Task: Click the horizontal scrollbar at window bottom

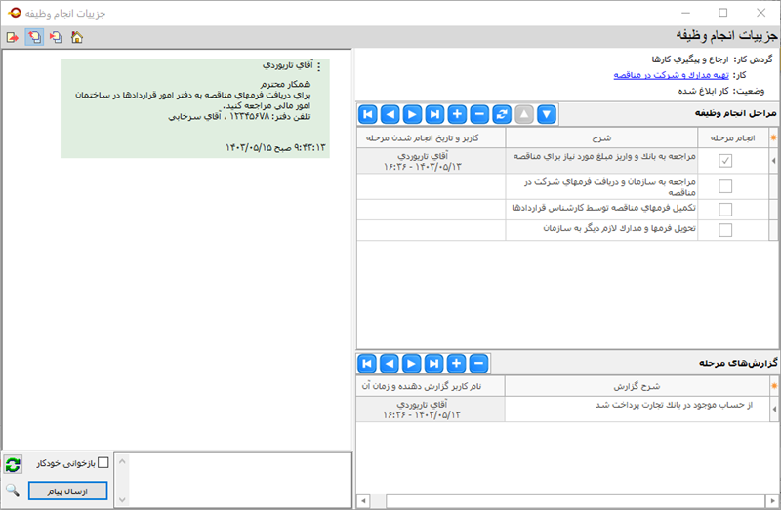Action: click(x=566, y=501)
